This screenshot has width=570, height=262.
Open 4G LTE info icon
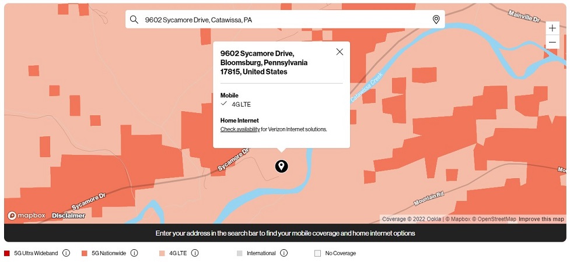click(195, 253)
